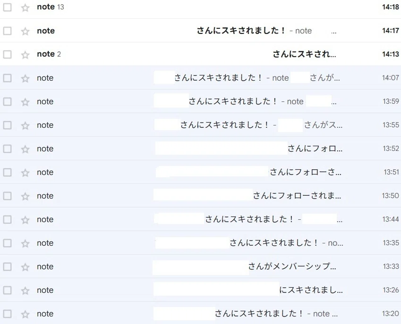Star the note email from 14:07
This screenshot has height=324, width=401.
tap(25, 78)
